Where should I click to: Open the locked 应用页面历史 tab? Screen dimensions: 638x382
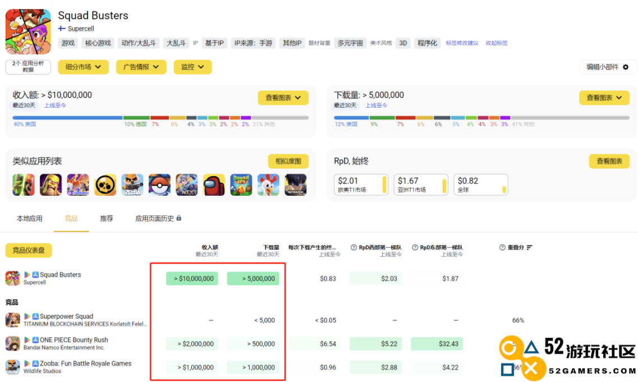pyautogui.click(x=158, y=218)
